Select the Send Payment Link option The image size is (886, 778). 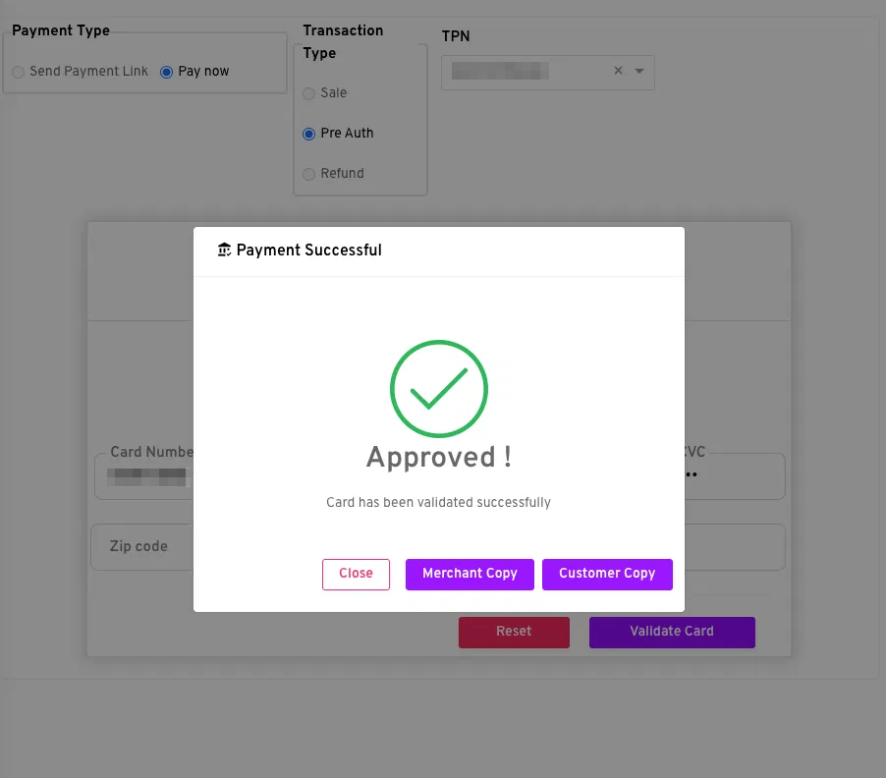tap(19, 72)
